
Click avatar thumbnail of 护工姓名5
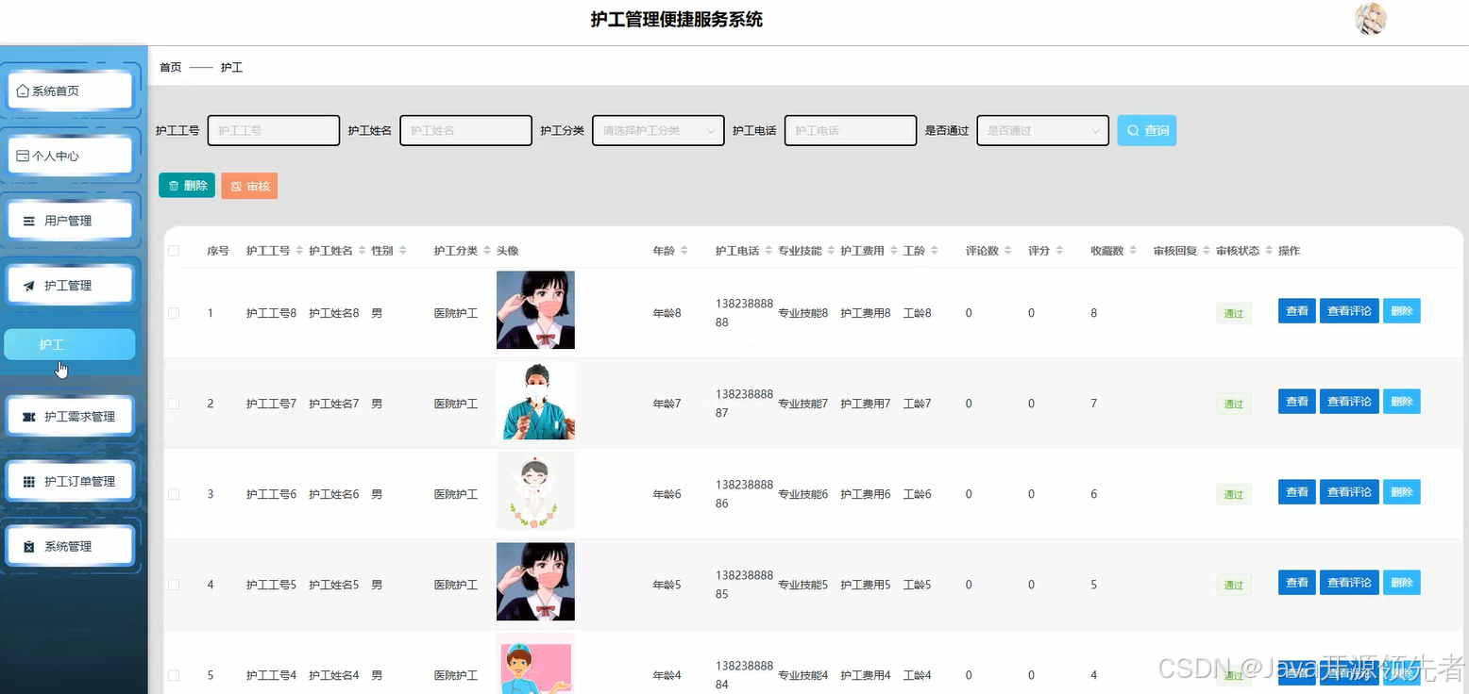535,582
